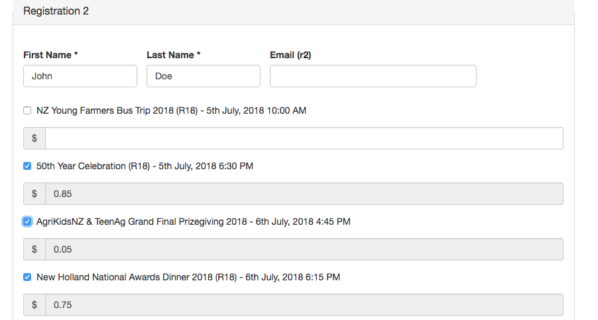Click the Email (r2) label text
This screenshot has height=320, width=598.
tap(290, 55)
